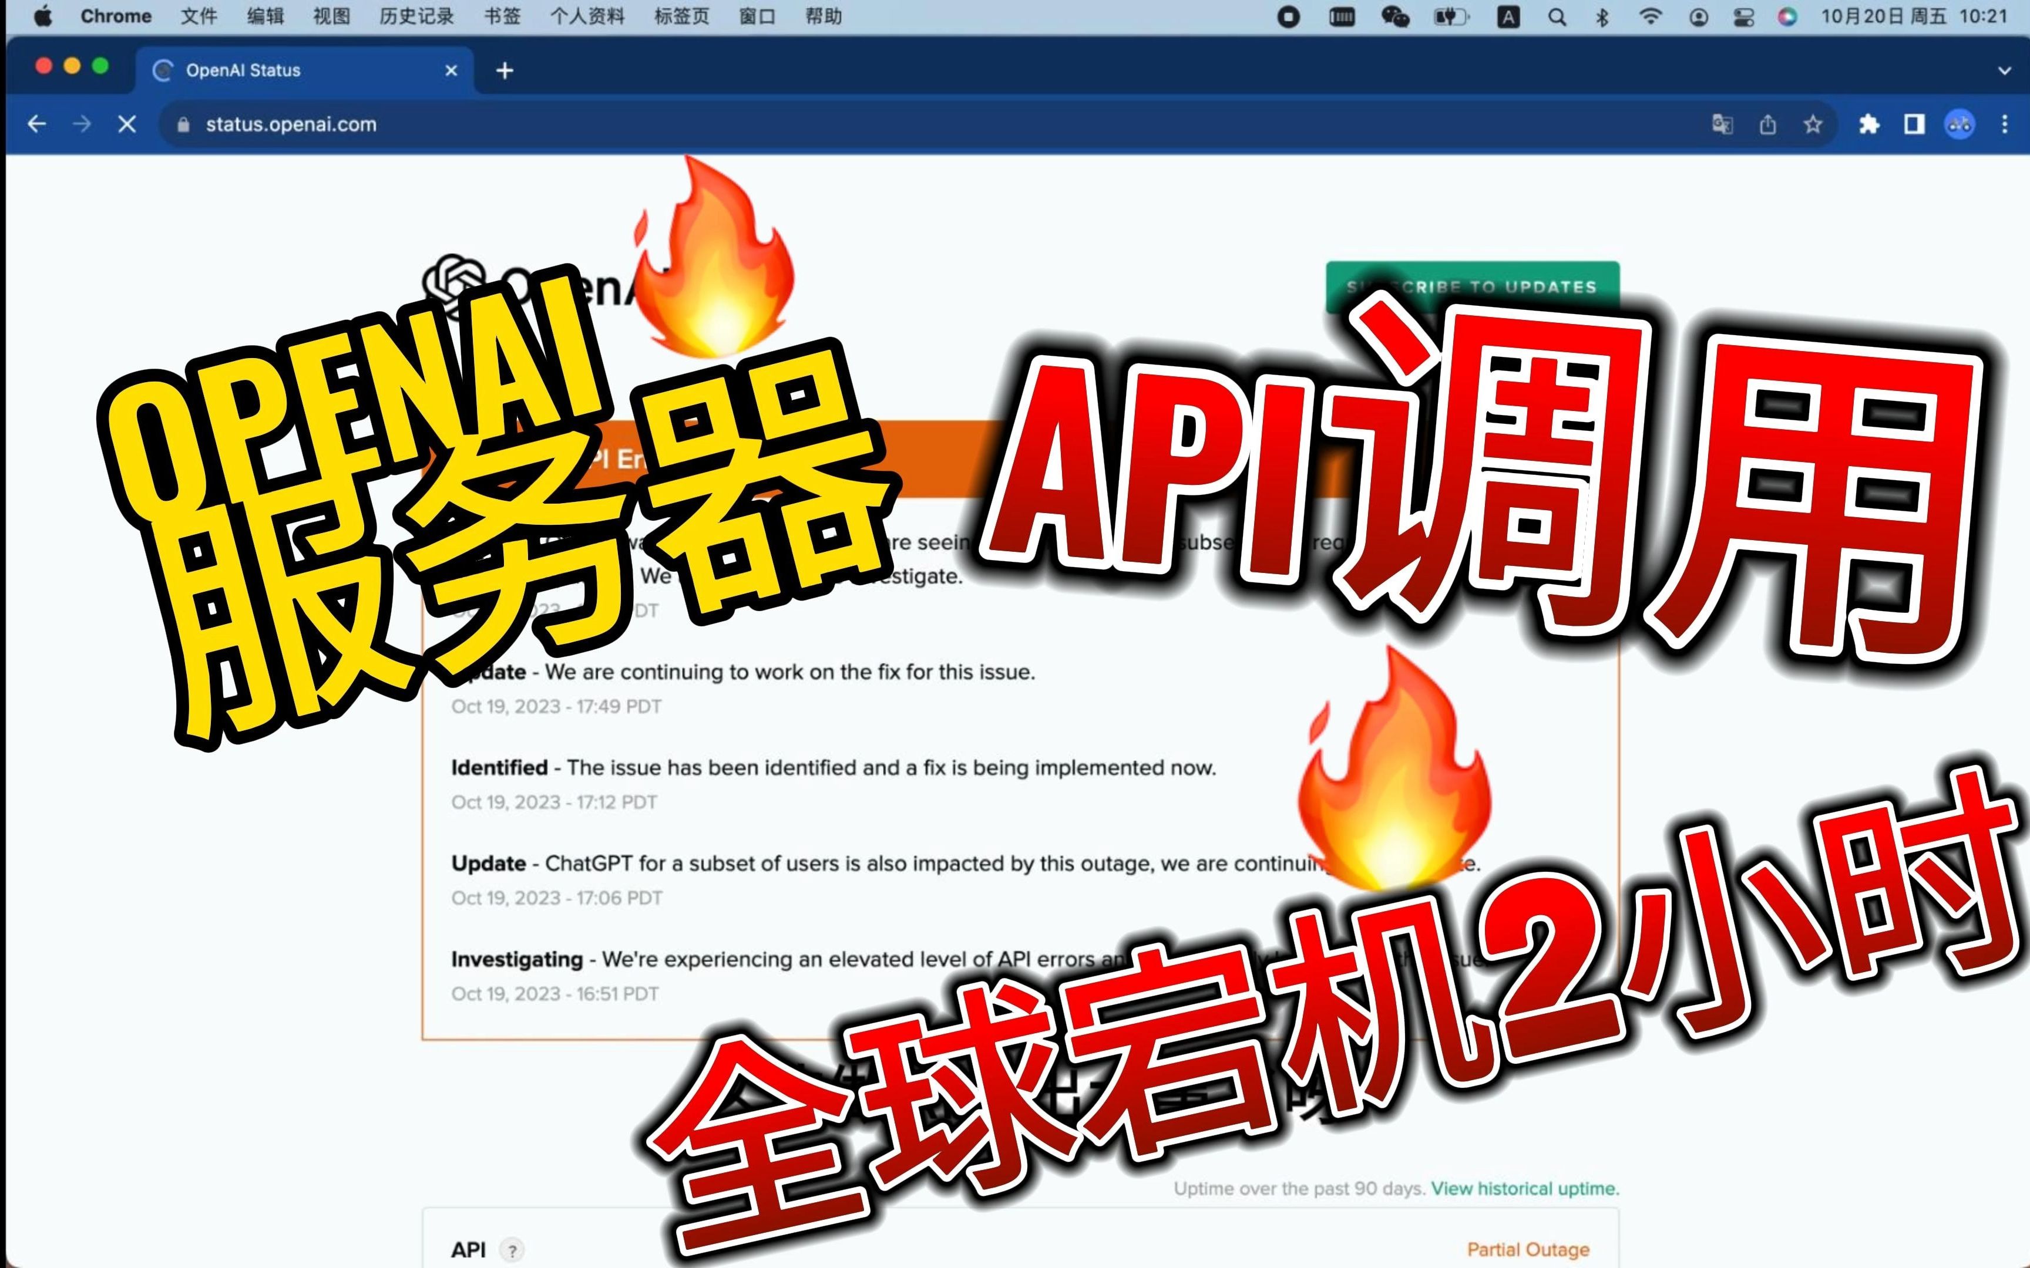Open macOS Control Center toggles
This screenshot has width=2030, height=1268.
pyautogui.click(x=1744, y=17)
